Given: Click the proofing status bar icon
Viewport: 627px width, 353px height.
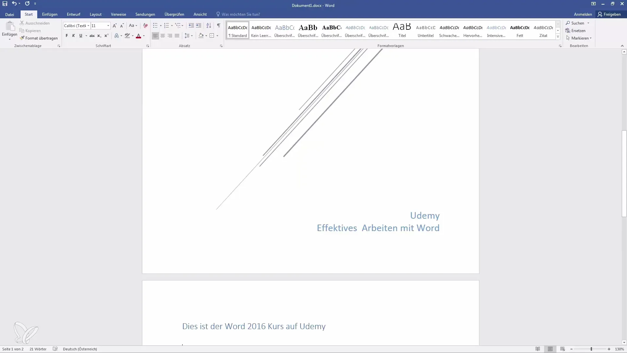Looking at the screenshot, I should [55, 349].
